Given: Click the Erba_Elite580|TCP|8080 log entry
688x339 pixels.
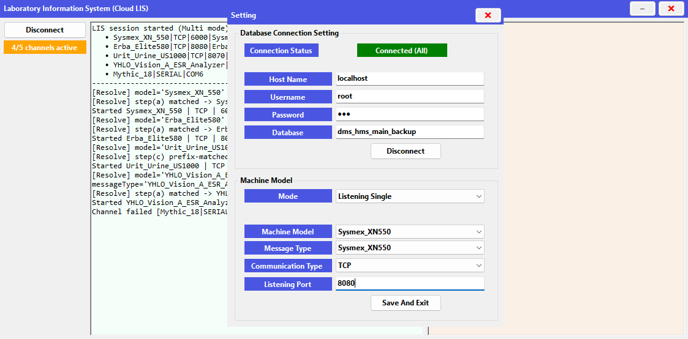Looking at the screenshot, I should point(170,47).
